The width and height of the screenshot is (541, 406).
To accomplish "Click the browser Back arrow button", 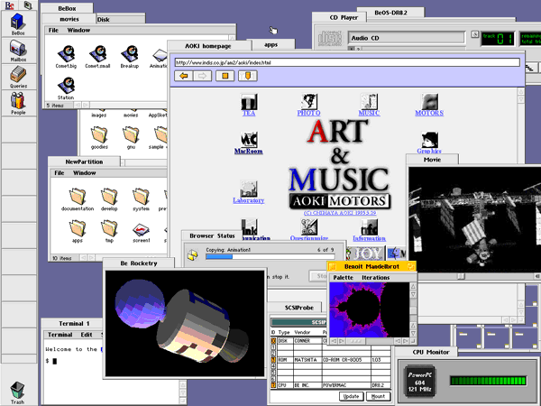I will click(184, 76).
